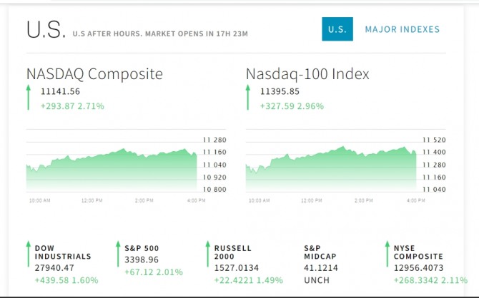Click the NASDAQ Composite green up arrow
479x298 pixels.
tap(29, 97)
